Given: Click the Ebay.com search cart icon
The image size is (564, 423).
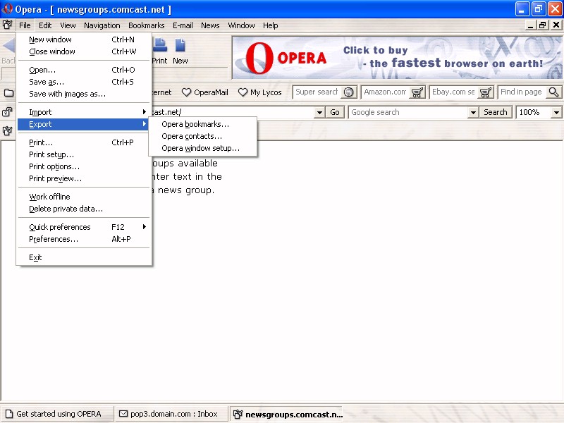Looking at the screenshot, I should pyautogui.click(x=486, y=92).
